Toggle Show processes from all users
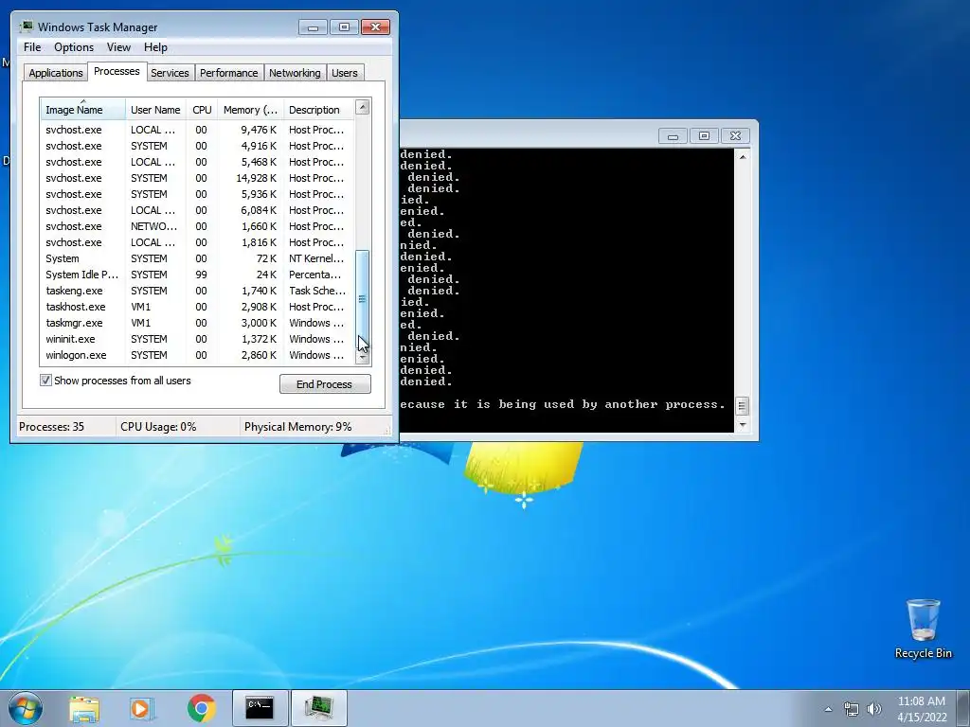Screen dimensions: 970x727 [45, 381]
